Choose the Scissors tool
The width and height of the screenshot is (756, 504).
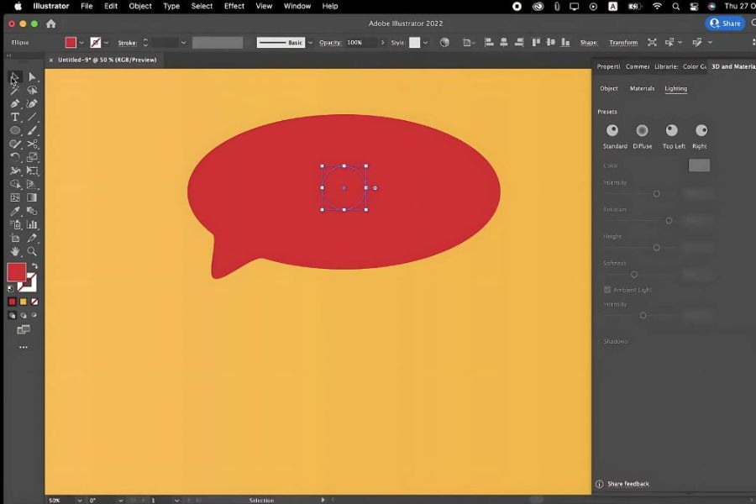tap(32, 144)
